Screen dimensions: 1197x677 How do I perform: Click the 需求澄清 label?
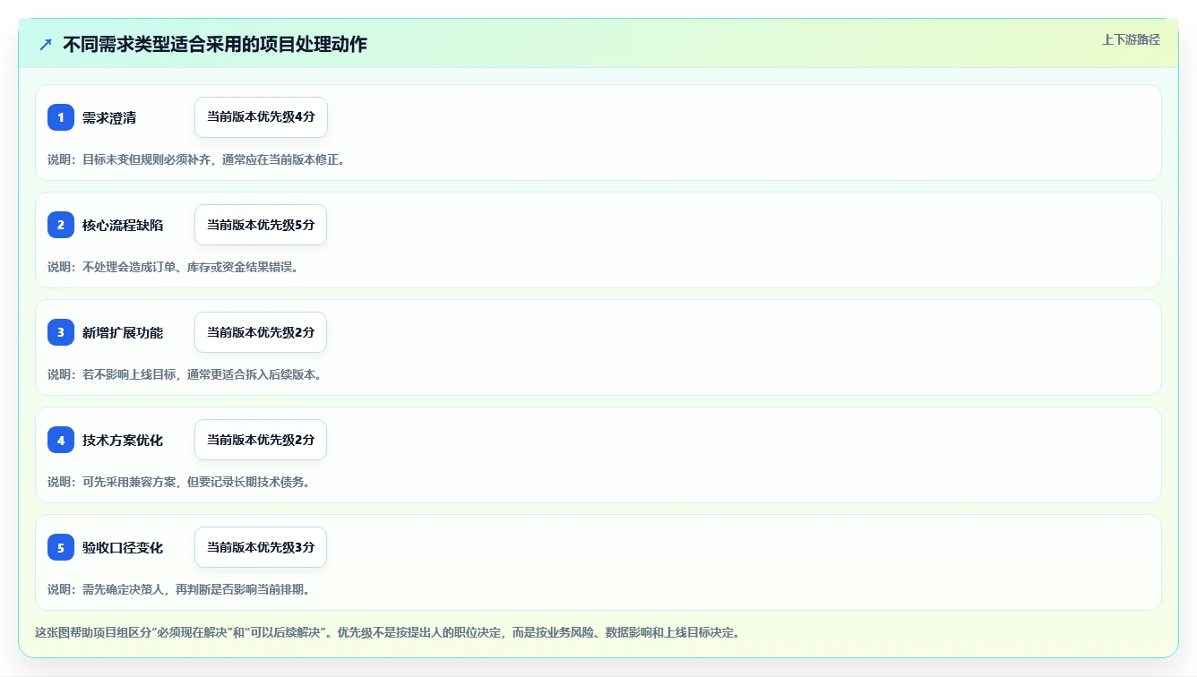109,118
